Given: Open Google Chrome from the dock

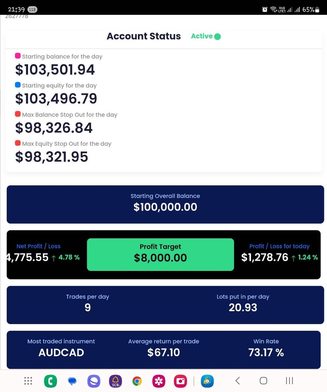Looking at the screenshot, I should coord(137,381).
